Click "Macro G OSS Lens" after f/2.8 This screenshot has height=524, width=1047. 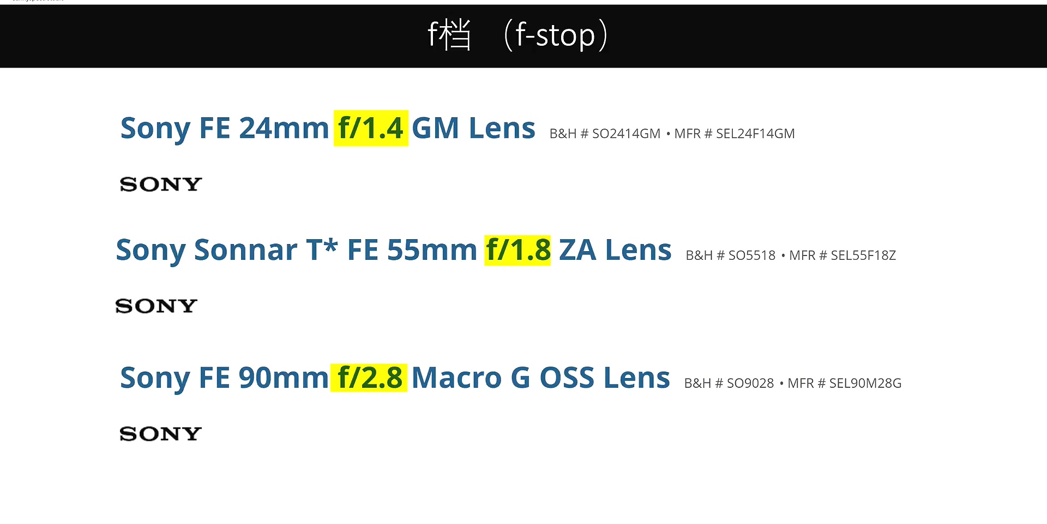(540, 378)
